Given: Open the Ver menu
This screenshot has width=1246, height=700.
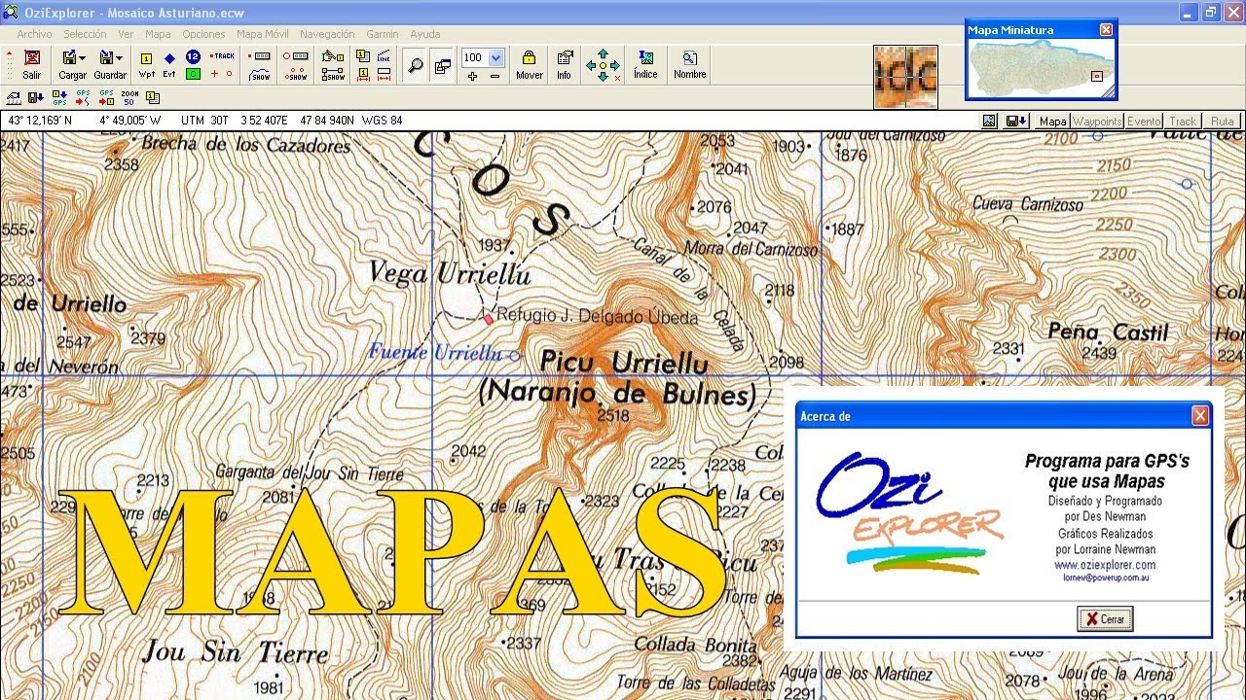Looking at the screenshot, I should (126, 34).
